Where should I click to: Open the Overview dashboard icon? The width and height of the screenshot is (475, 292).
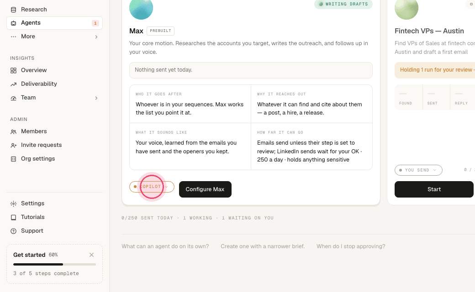[13, 71]
